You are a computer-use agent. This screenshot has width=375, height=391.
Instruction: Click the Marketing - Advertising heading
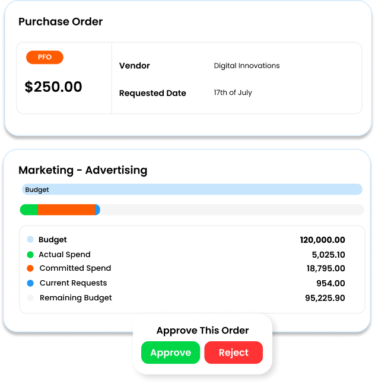click(82, 170)
